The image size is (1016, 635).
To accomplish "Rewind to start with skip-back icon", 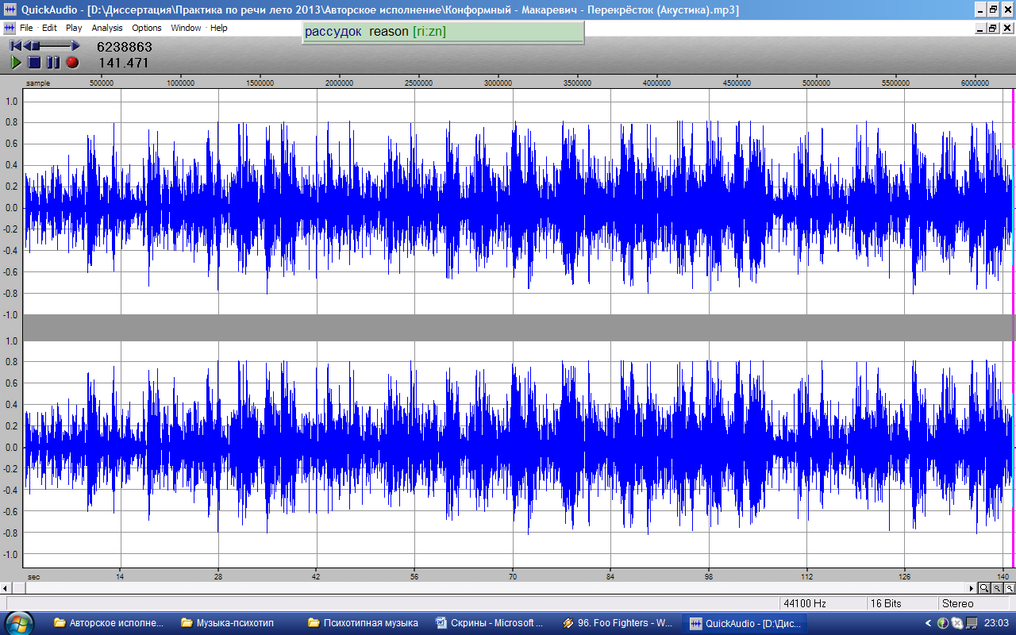I will point(16,46).
